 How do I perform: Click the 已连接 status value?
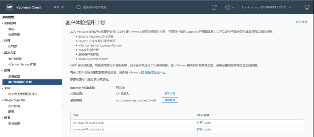pos(120,88)
